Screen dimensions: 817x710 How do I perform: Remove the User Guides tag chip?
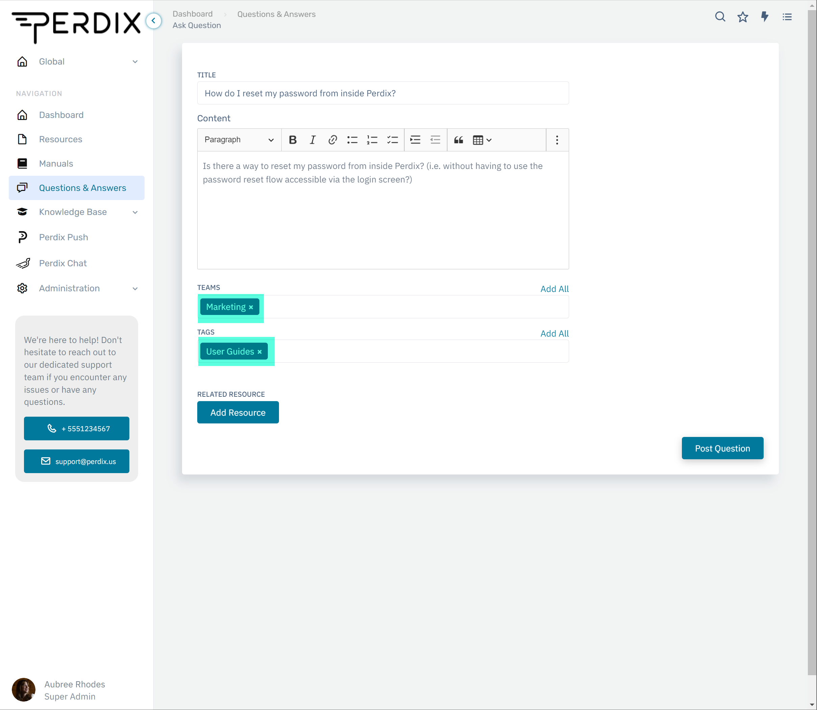coord(259,352)
